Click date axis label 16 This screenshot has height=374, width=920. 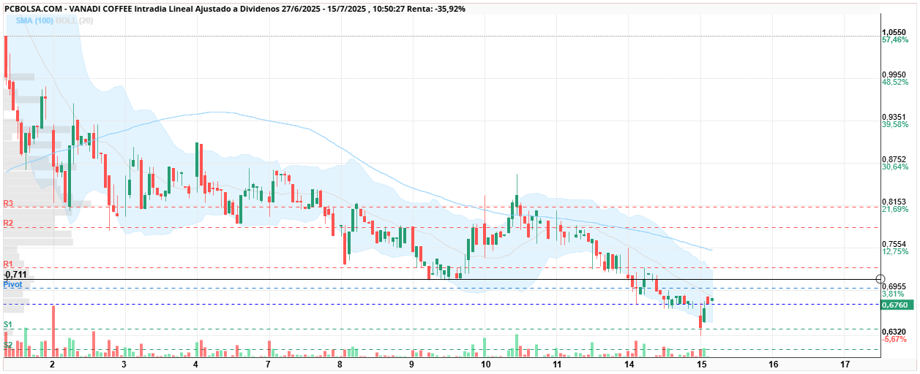(773, 364)
